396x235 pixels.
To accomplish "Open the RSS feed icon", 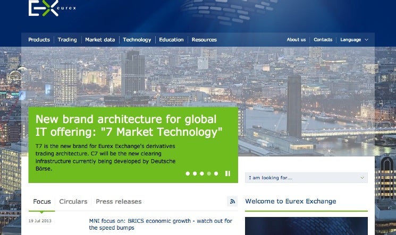I will click(x=232, y=201).
